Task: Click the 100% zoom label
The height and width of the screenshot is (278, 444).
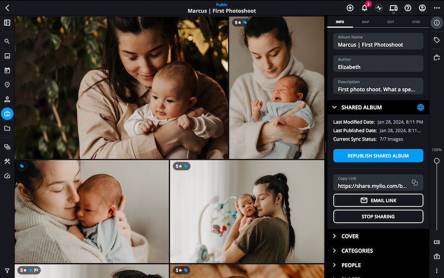Action: (437, 150)
